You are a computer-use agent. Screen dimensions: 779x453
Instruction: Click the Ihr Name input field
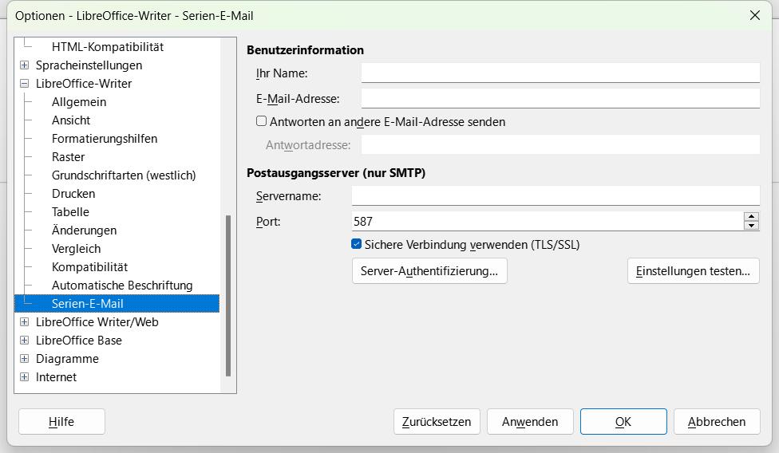(x=560, y=73)
